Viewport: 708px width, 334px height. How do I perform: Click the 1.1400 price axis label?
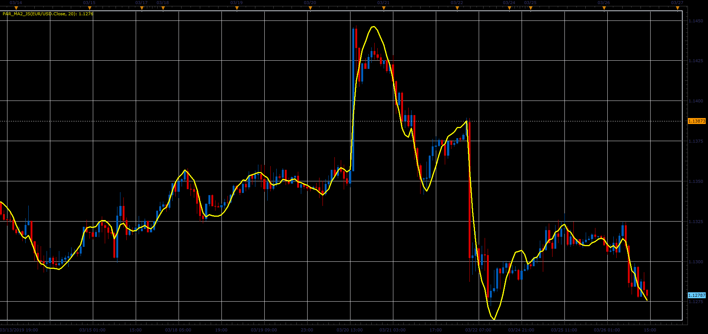pyautogui.click(x=696, y=101)
